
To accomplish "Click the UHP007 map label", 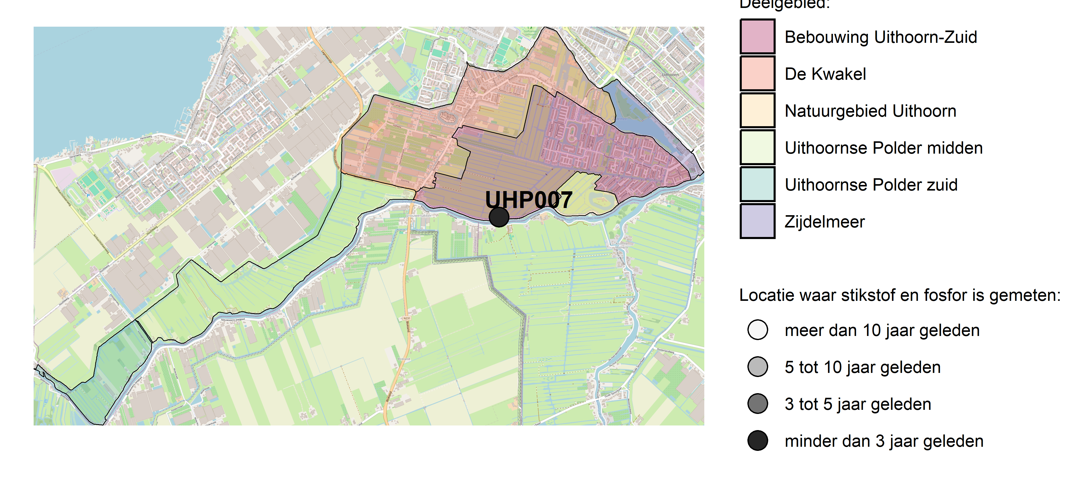I will 528,200.
